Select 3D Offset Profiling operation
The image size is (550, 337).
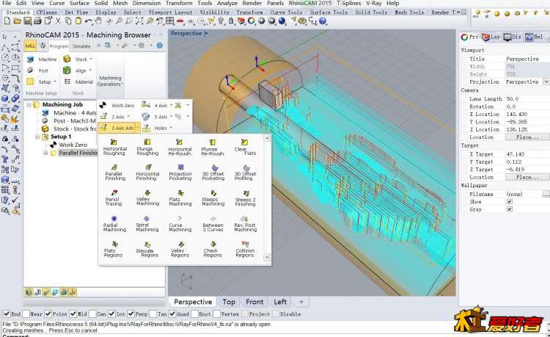click(x=245, y=173)
